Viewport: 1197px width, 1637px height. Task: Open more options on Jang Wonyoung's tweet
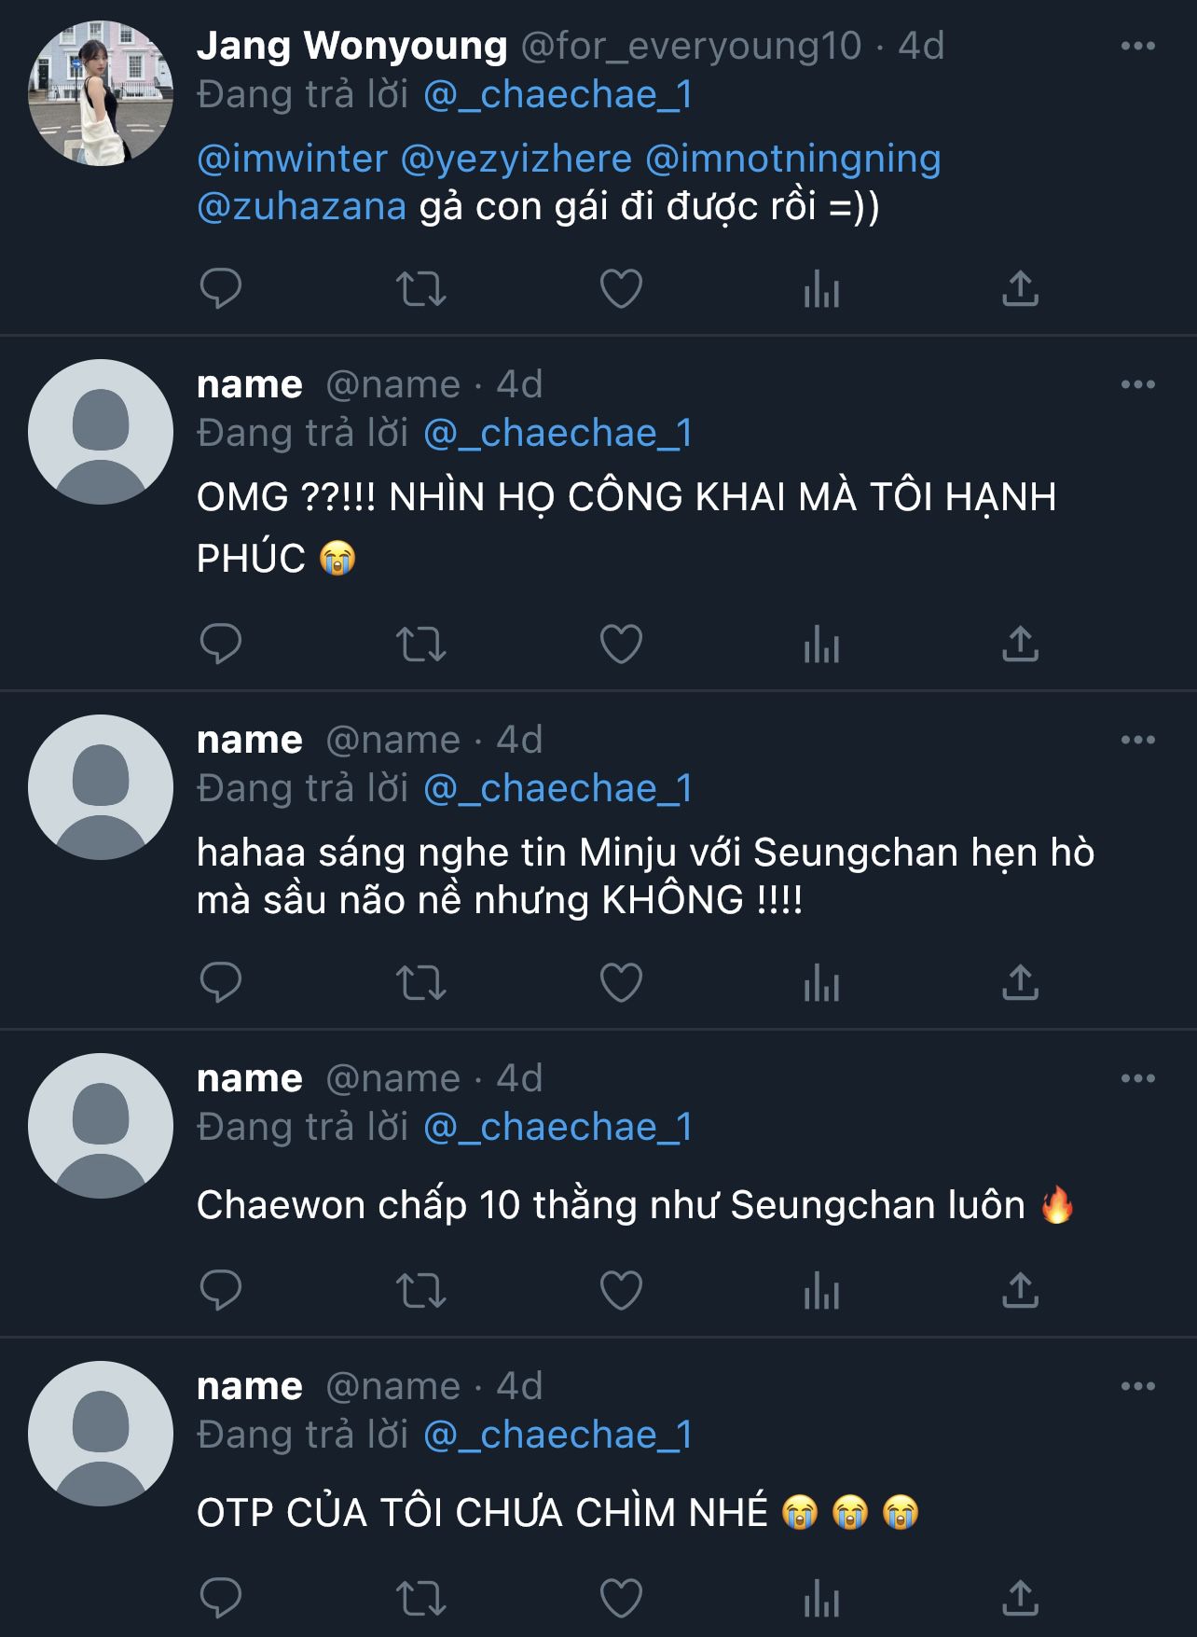click(x=1137, y=46)
